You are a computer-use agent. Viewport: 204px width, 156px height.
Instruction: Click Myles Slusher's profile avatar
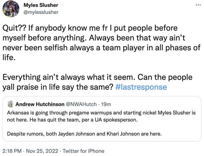(x=11, y=8)
